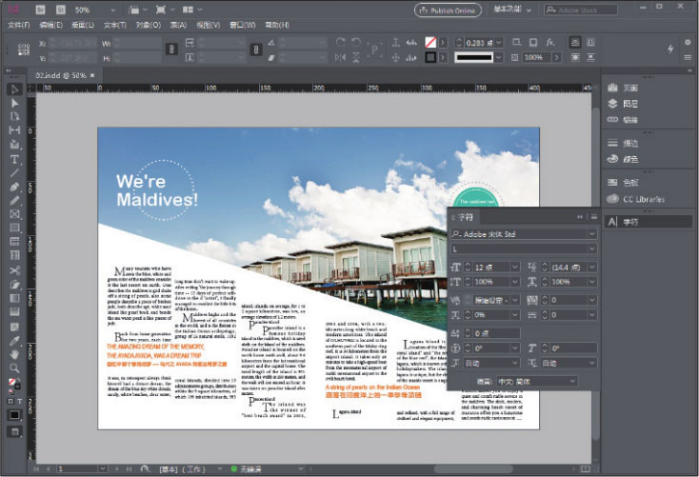Select the Hand tool
The height and width of the screenshot is (477, 699).
(x=15, y=353)
